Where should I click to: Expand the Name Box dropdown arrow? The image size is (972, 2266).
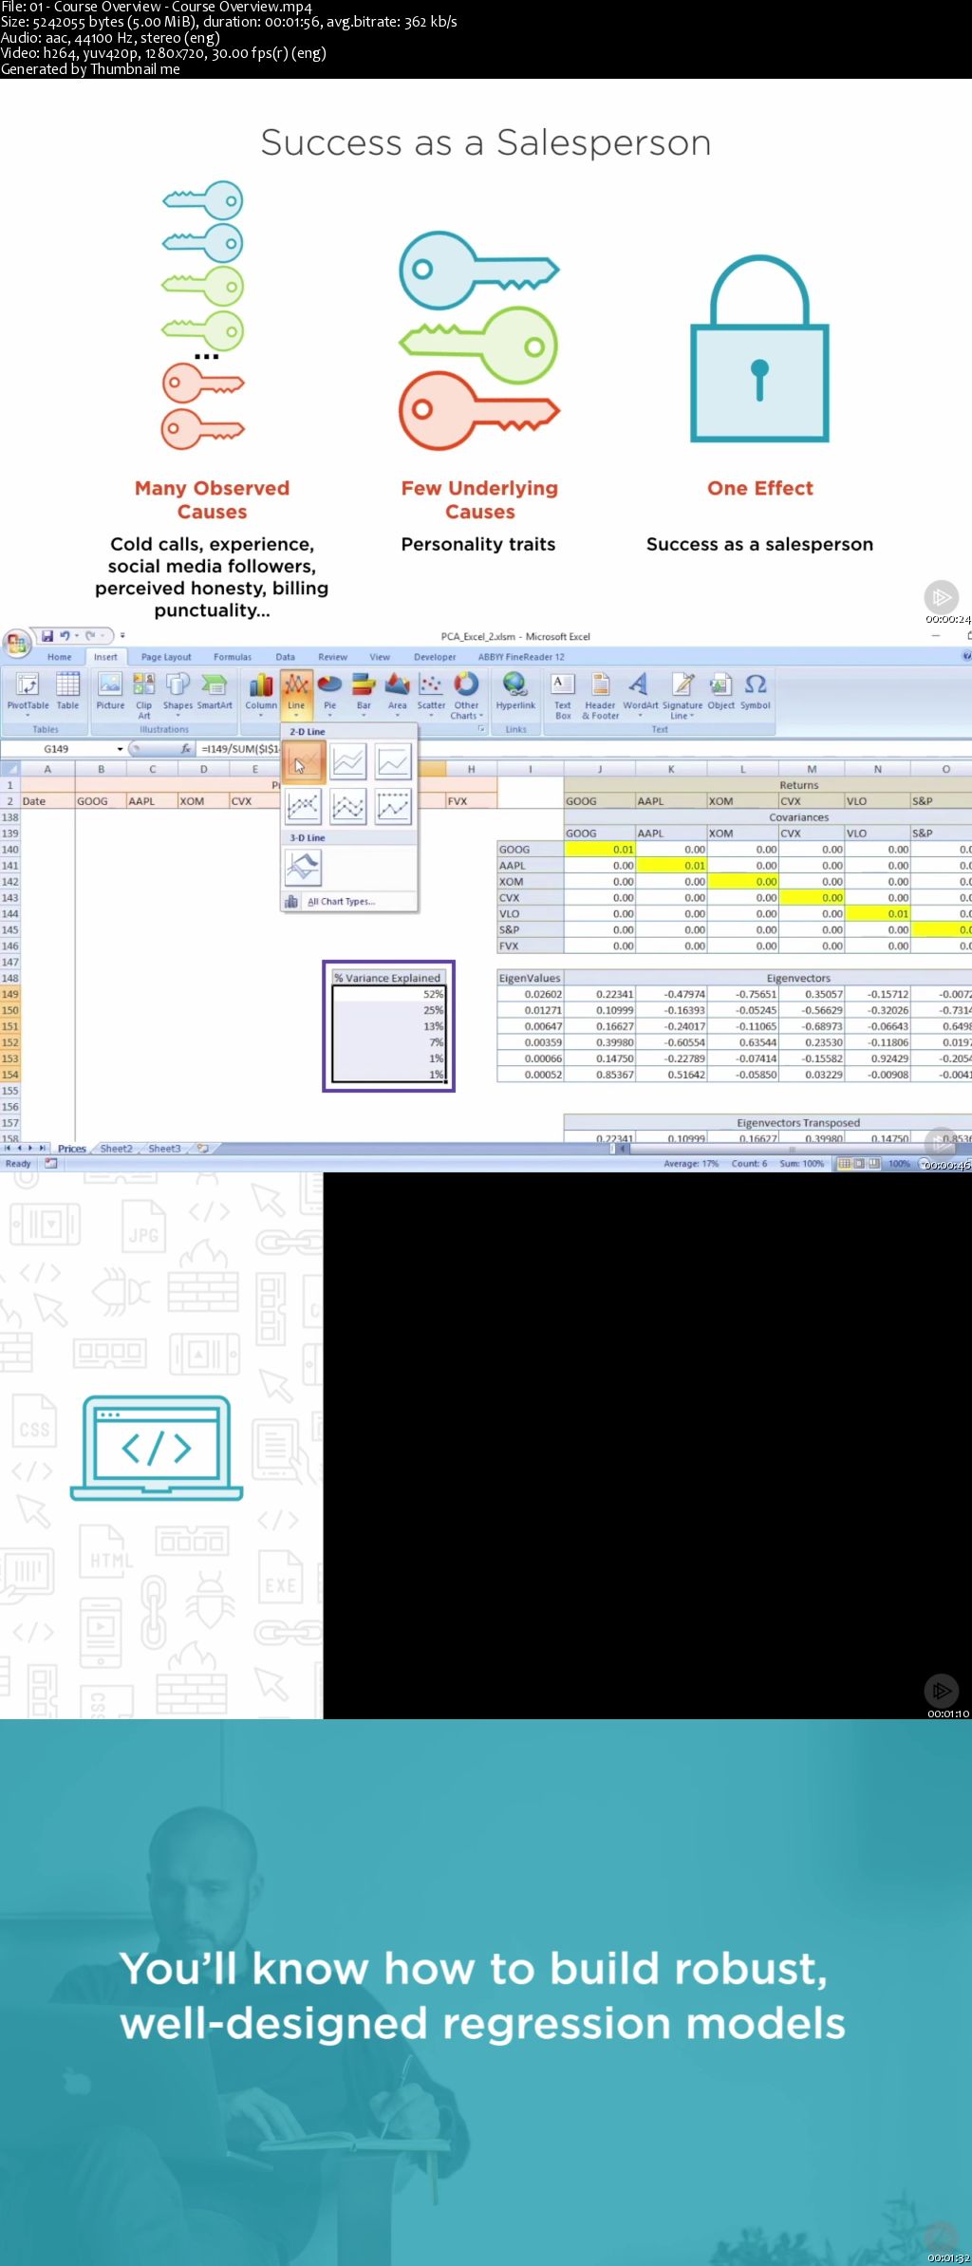click(120, 749)
